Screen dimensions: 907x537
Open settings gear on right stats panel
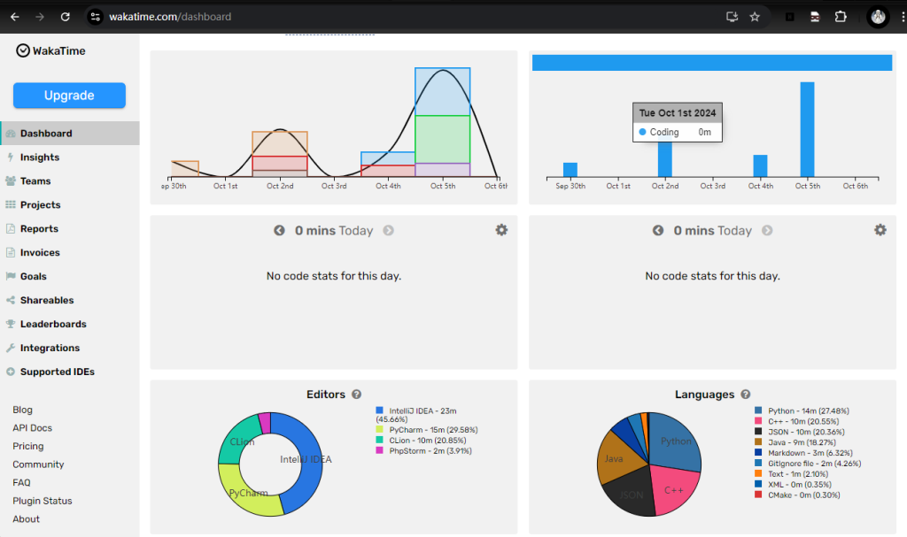(x=880, y=230)
